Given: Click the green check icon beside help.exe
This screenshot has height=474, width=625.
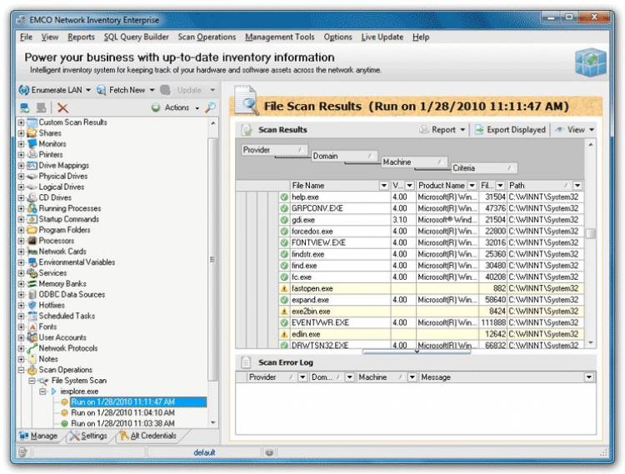Looking at the screenshot, I should pyautogui.click(x=283, y=197).
